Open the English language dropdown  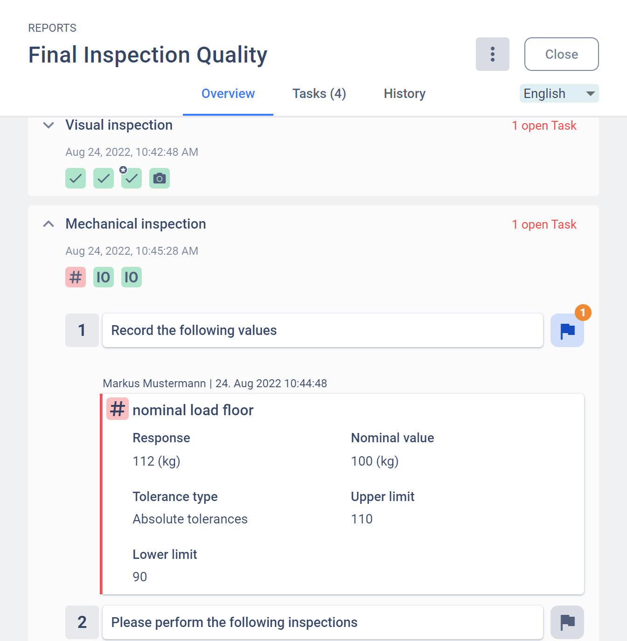tap(558, 93)
